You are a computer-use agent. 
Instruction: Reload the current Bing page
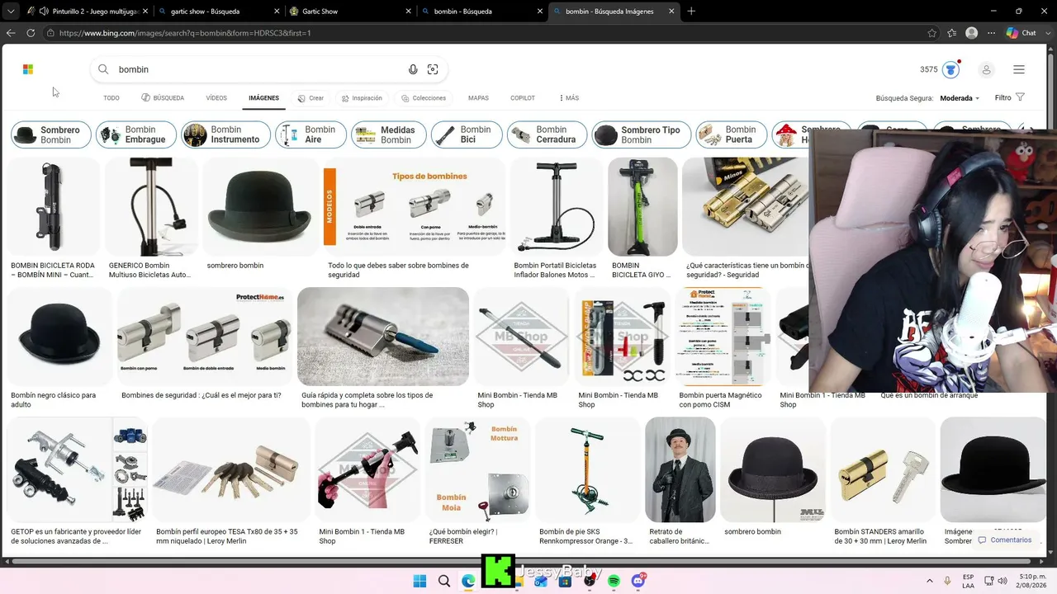coord(31,33)
